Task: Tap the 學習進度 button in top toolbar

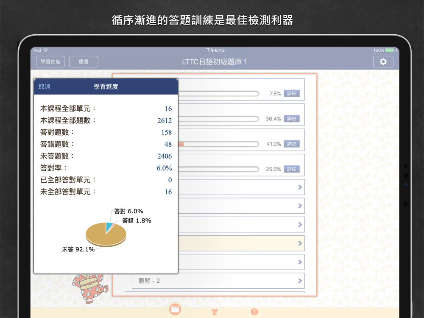Action: tap(50, 61)
